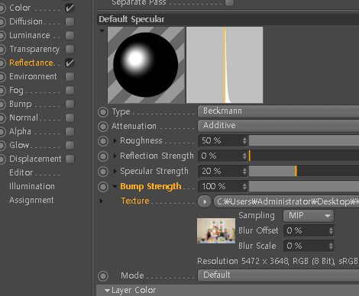359x296 pixels.
Task: Enable the Diffusion channel checkbox
Action: coord(70,21)
